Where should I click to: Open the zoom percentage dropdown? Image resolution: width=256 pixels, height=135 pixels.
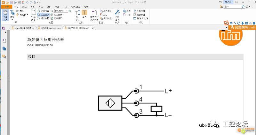67,11
